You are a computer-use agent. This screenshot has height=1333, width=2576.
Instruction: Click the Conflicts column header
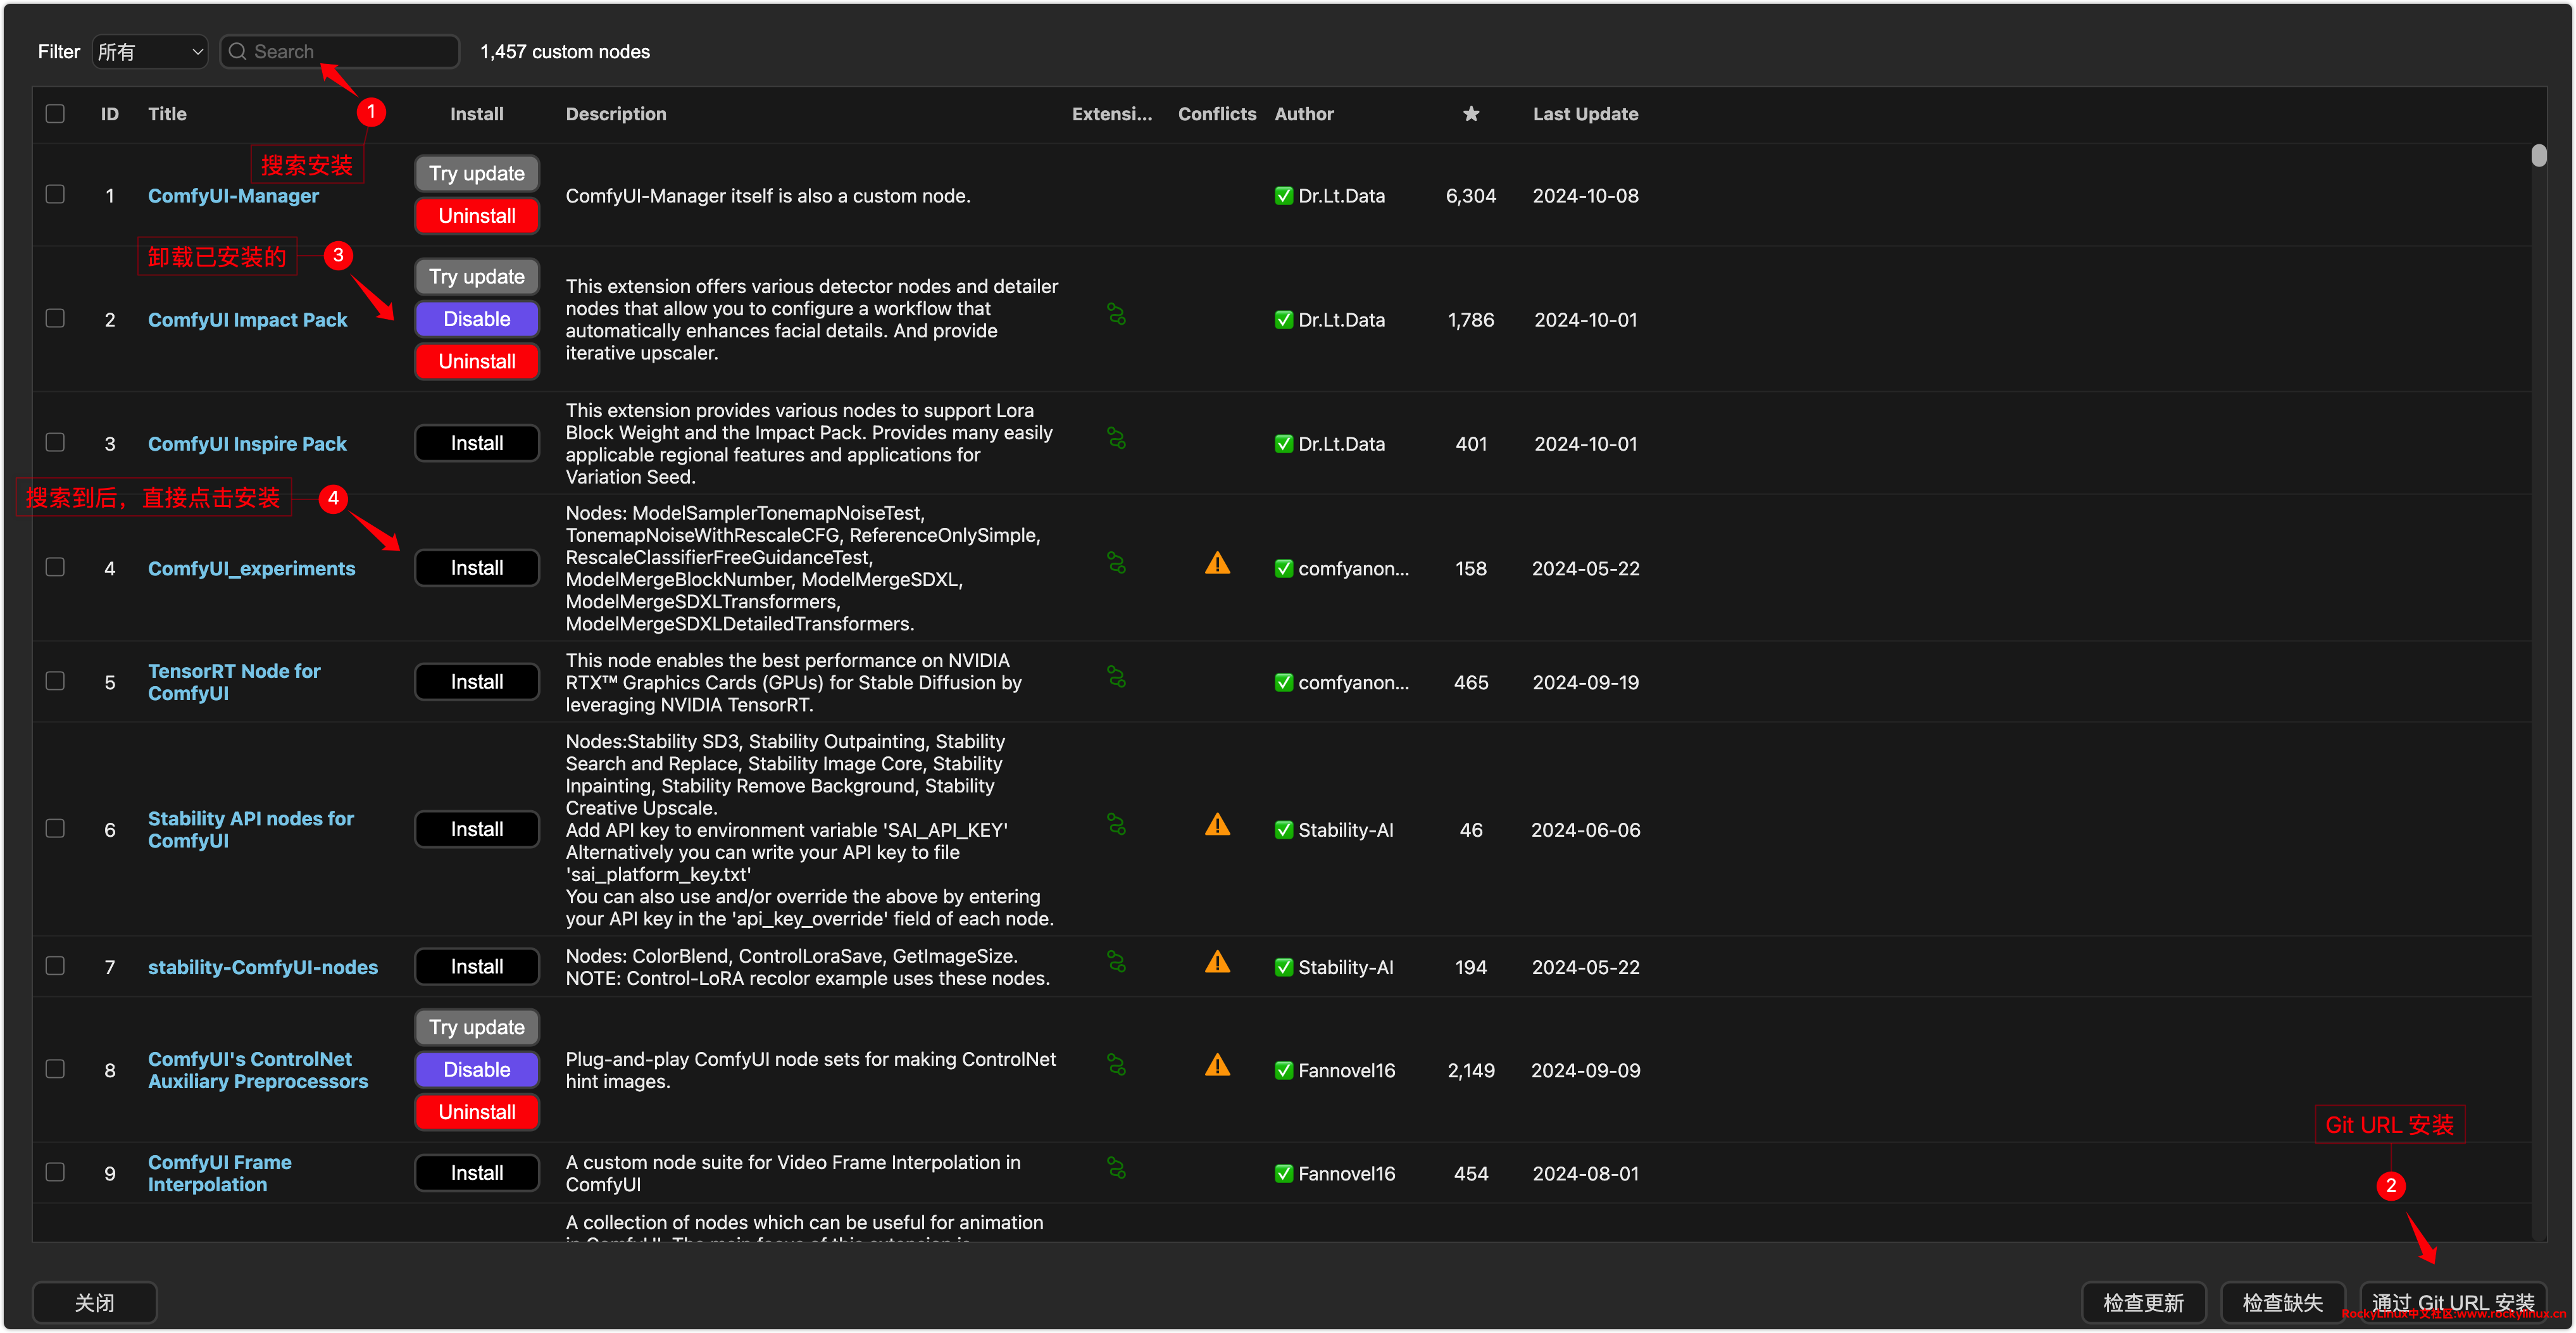click(x=1216, y=114)
